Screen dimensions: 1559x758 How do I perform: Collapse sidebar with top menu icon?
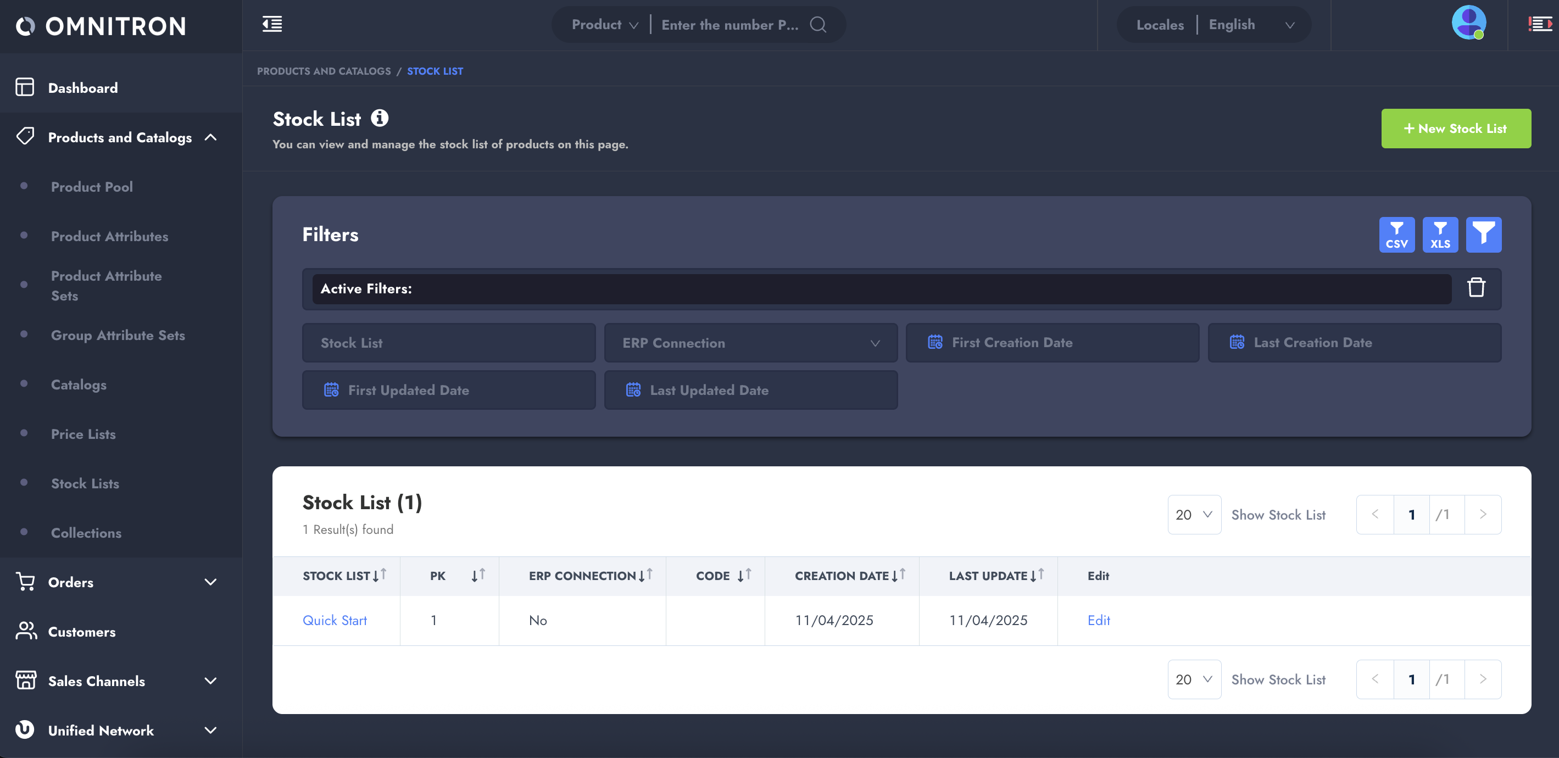pyautogui.click(x=272, y=24)
